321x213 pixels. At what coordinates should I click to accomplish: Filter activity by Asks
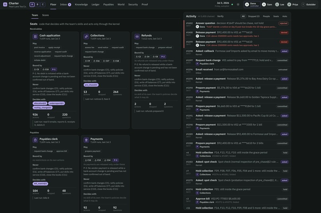coord(285,16)
